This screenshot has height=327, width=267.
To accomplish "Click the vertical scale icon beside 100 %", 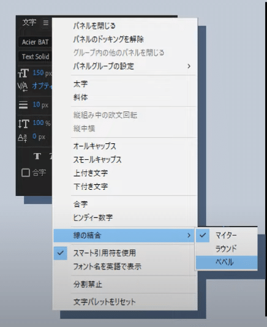I will [x=23, y=124].
